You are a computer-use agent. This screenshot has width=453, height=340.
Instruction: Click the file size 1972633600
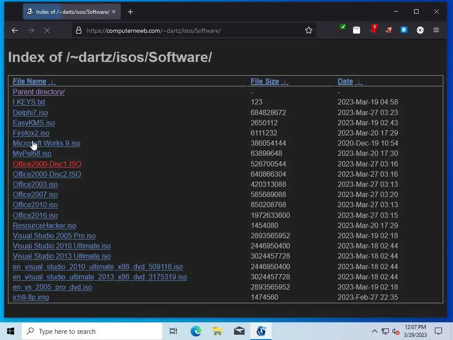[x=270, y=216]
